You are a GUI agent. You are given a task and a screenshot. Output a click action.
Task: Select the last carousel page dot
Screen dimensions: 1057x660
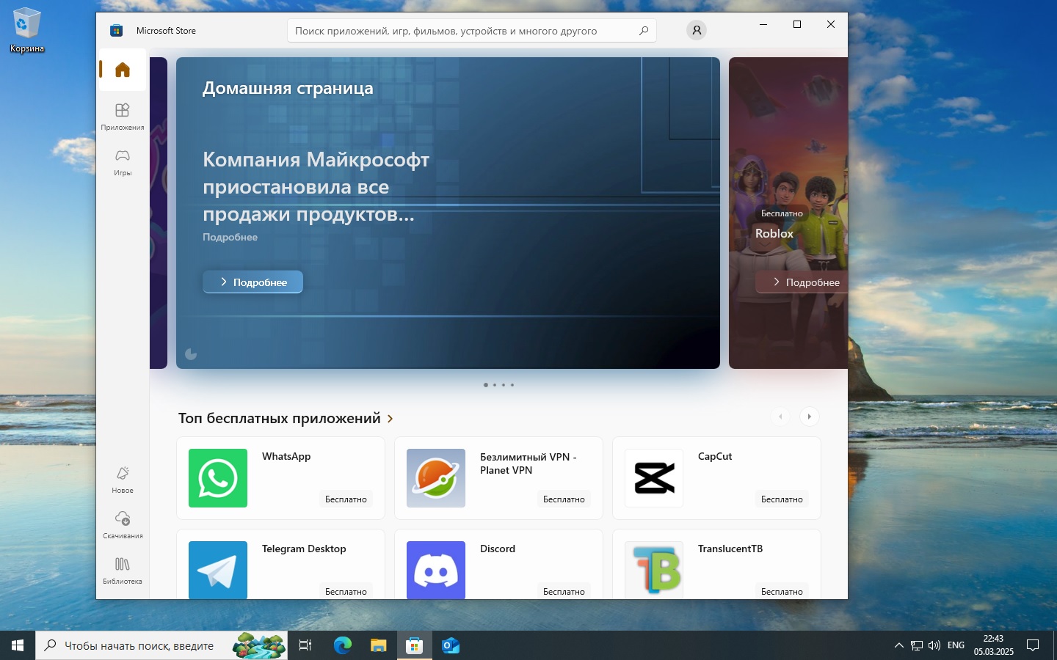click(x=512, y=385)
